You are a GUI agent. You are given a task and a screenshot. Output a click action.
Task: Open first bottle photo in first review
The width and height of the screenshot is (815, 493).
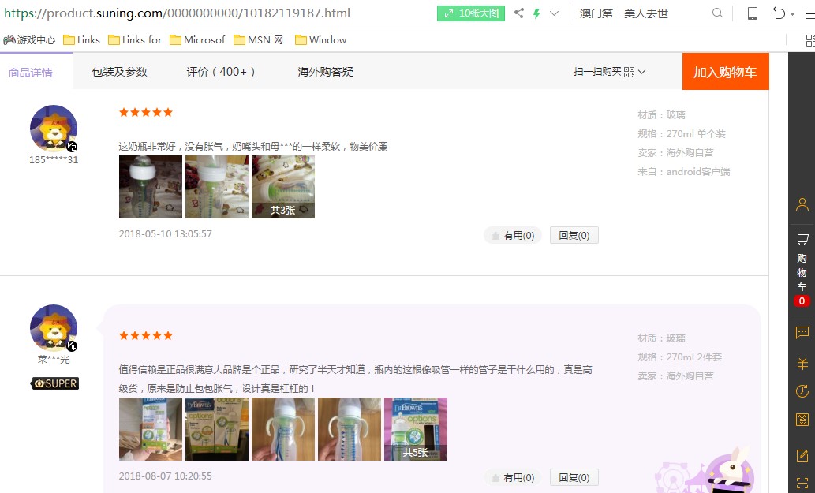click(151, 187)
